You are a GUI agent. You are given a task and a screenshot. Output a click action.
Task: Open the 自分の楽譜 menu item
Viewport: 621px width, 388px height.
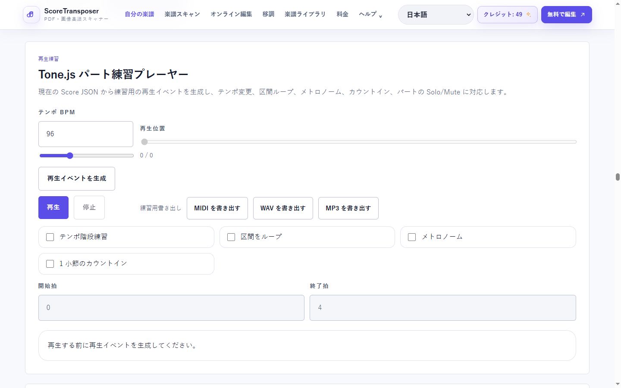point(139,14)
